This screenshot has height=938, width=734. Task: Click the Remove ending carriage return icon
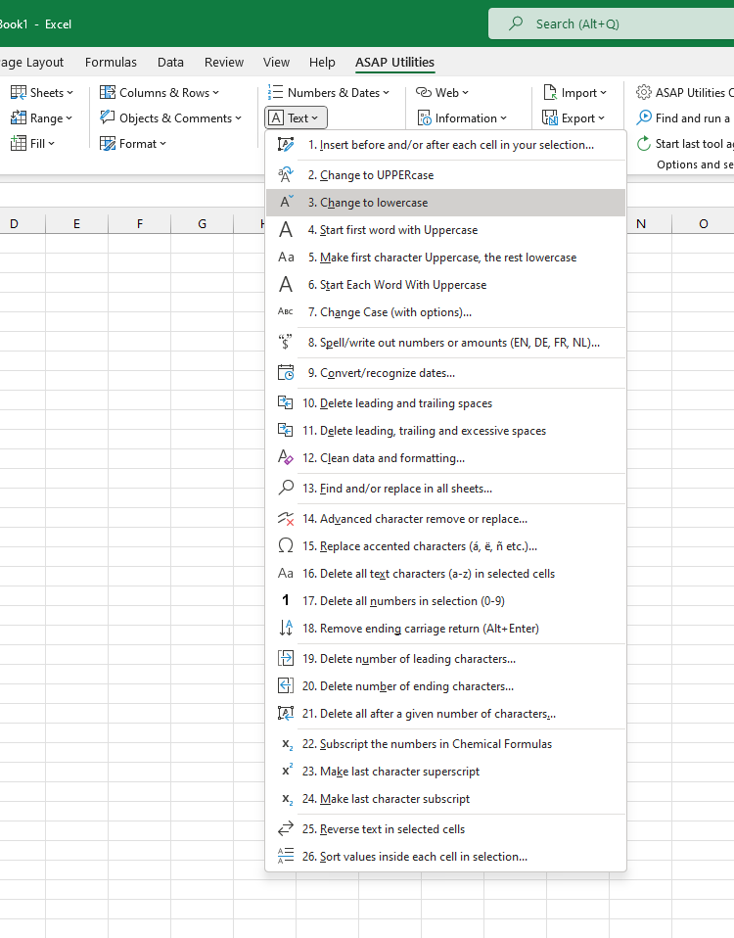coord(286,629)
